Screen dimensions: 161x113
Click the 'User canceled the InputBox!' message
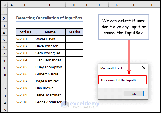(x=120, y=80)
